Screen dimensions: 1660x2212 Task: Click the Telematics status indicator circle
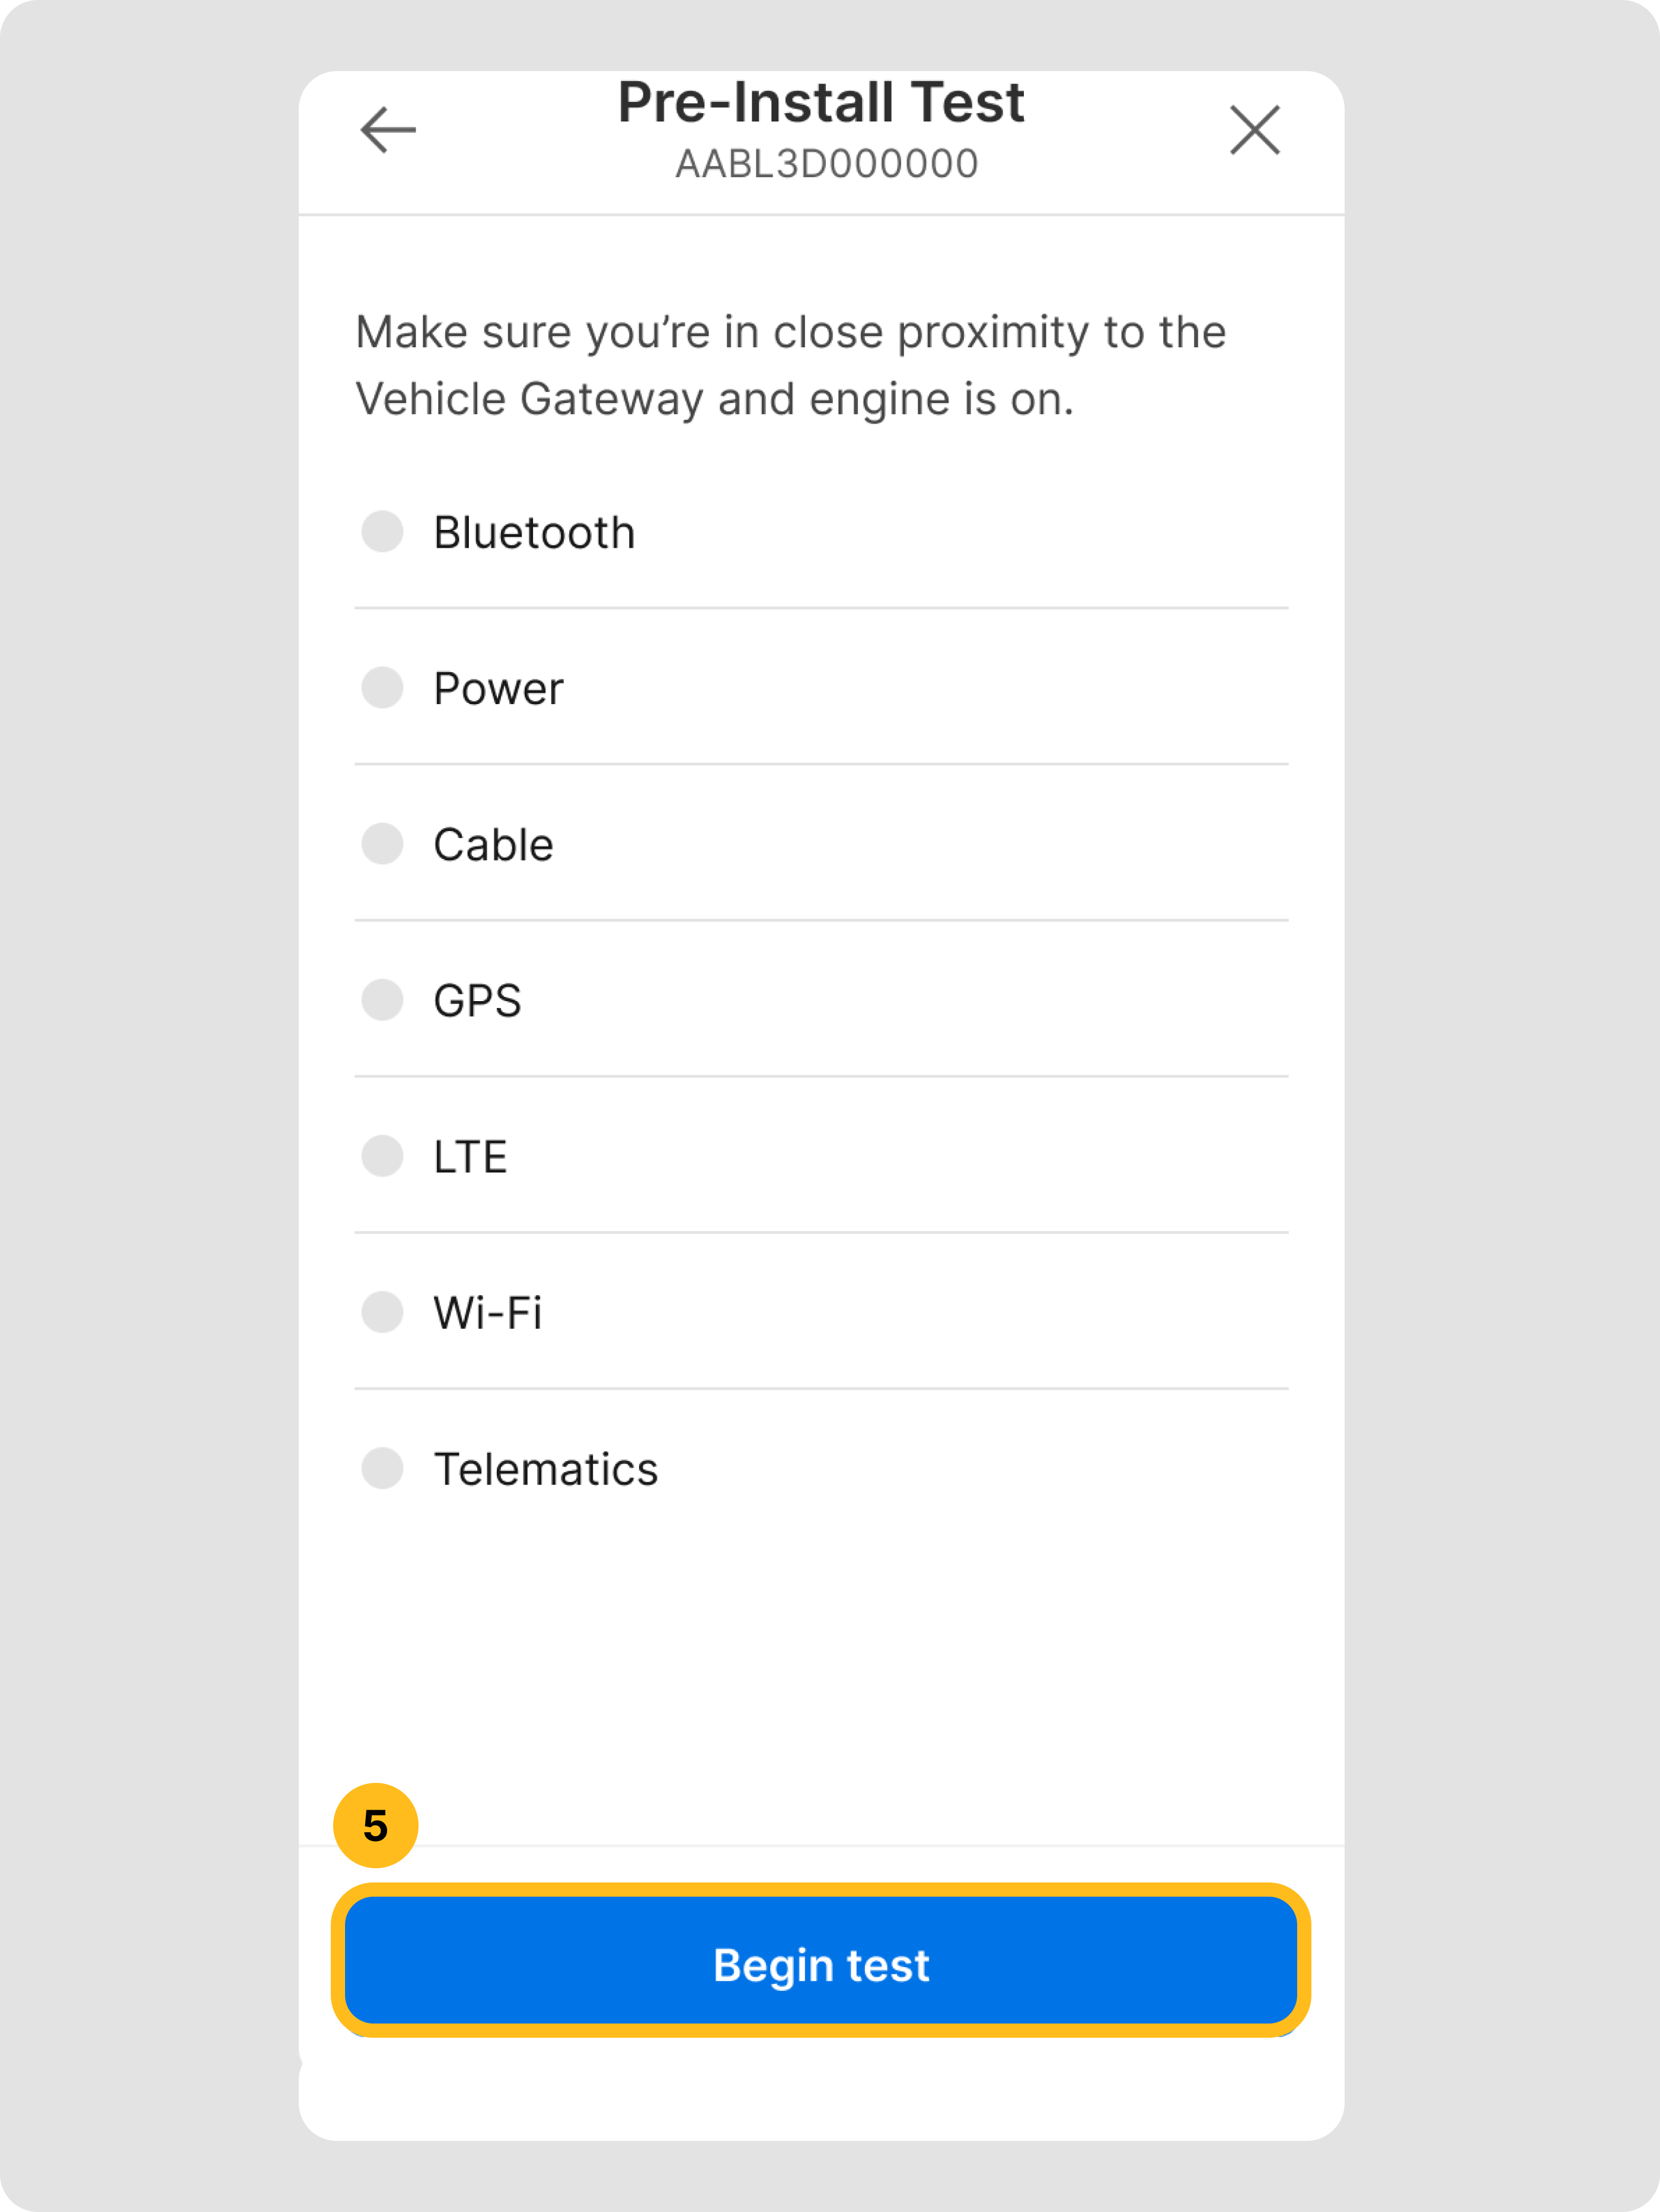382,1468
